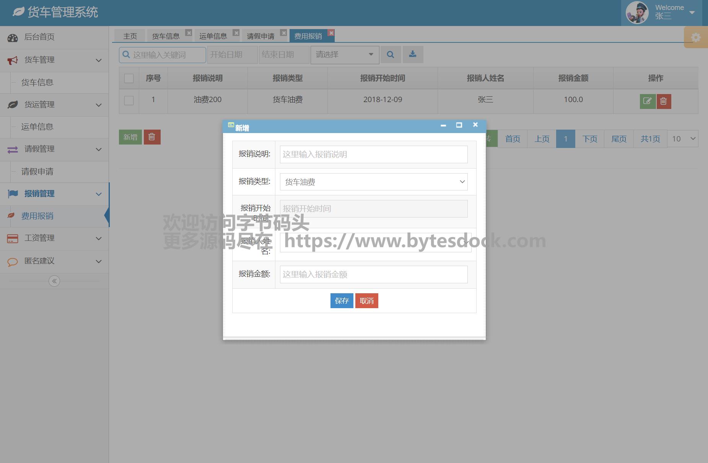Screen dimensions: 708x463
Task: Collapse the sidebar with double-arrow icon
Action: click(x=54, y=281)
